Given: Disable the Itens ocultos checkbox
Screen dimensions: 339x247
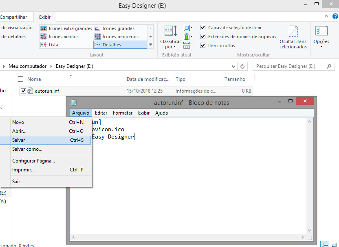Looking at the screenshot, I should click(x=203, y=45).
